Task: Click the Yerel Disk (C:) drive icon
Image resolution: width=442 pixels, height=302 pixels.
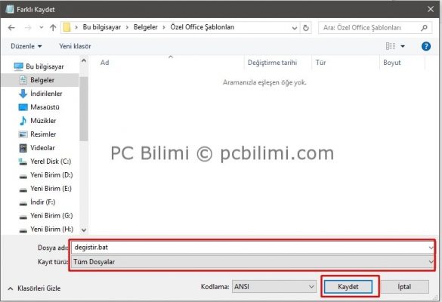Action: (23, 162)
